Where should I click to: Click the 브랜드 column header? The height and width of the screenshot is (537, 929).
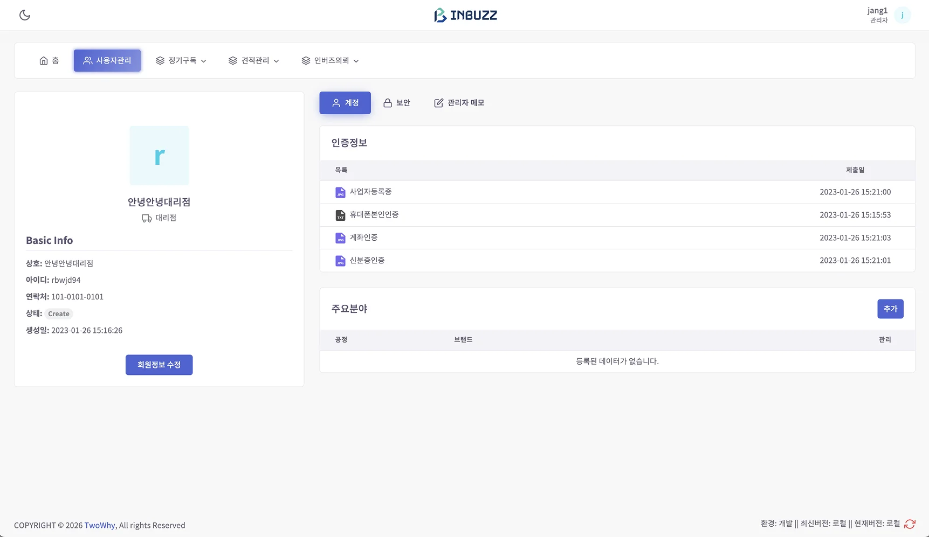(x=463, y=340)
